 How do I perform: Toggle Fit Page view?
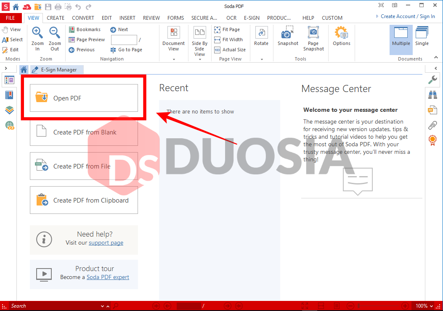[227, 29]
